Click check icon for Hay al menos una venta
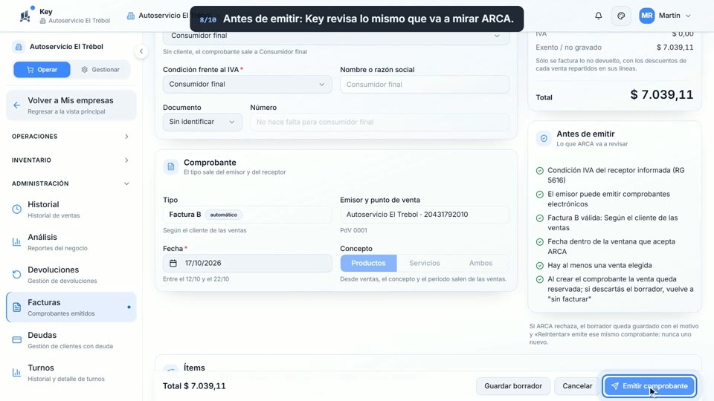Image resolution: width=714 pixels, height=401 pixels. 540,266
